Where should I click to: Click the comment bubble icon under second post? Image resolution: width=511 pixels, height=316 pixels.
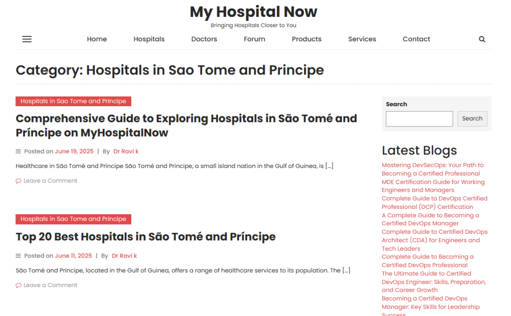click(18, 286)
